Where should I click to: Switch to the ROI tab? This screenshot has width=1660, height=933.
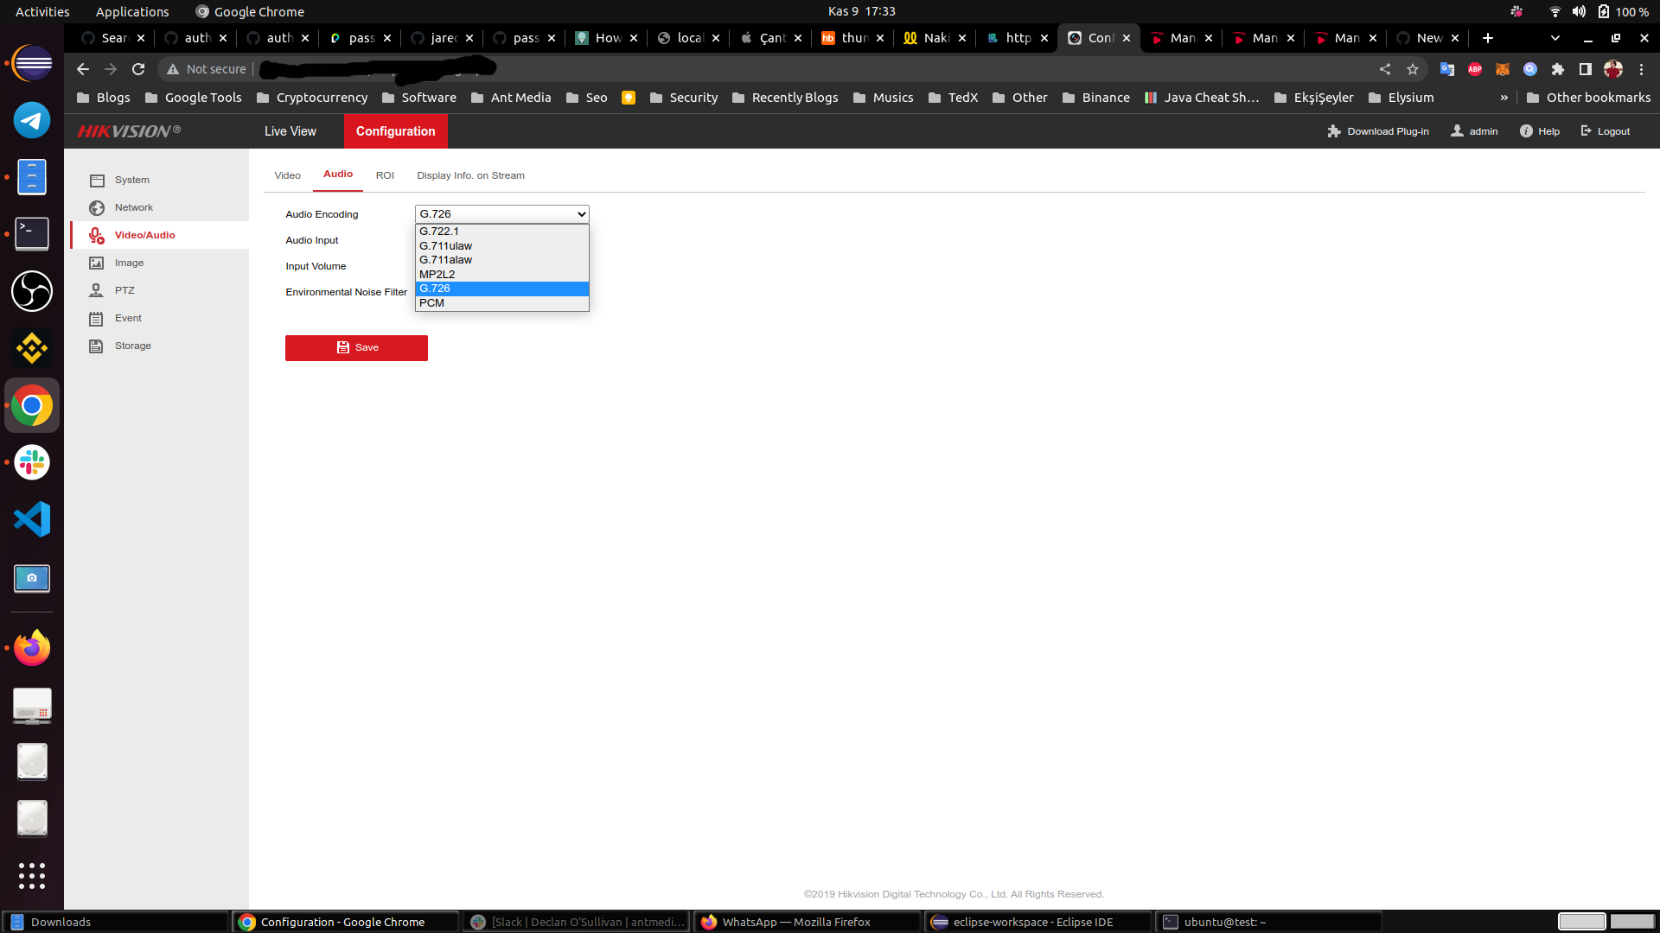385,175
